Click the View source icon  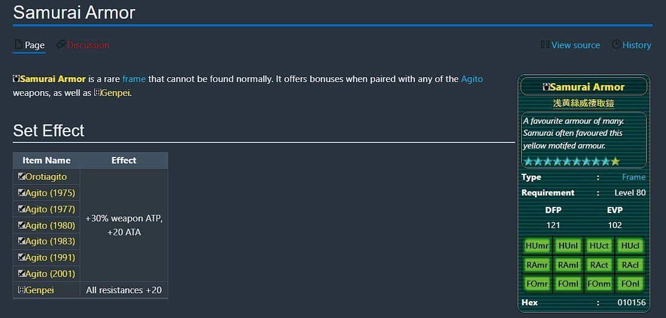tap(545, 45)
